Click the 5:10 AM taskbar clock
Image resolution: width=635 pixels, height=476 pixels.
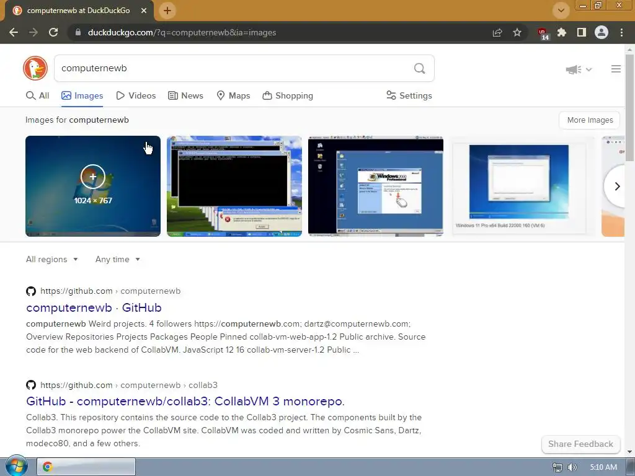click(603, 467)
